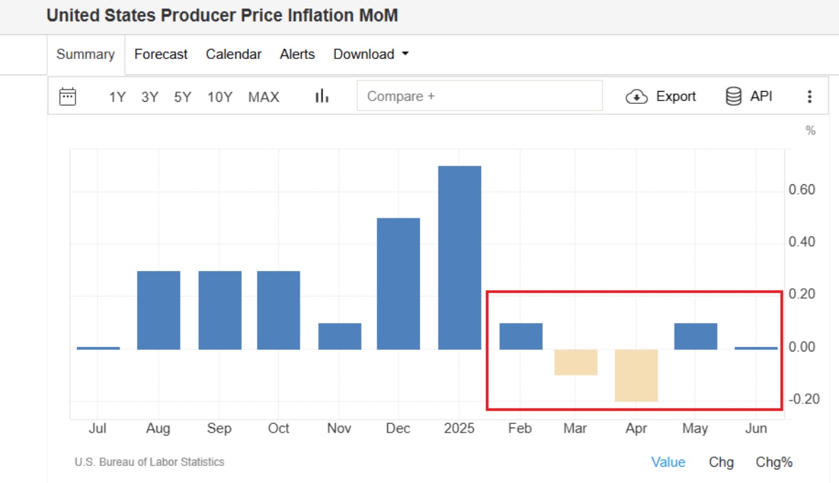Image resolution: width=839 pixels, height=483 pixels.
Task: Expand the Download dropdown menu
Action: pyautogui.click(x=371, y=54)
